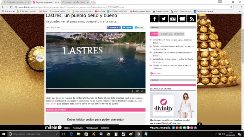Open a new browser tab

click(x=93, y=2)
